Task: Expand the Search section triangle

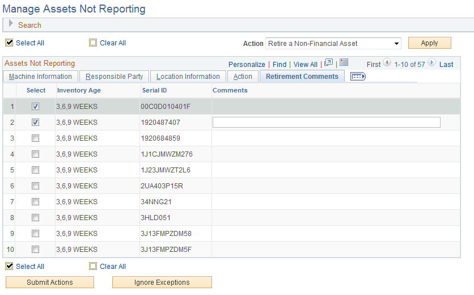Action: pos(11,23)
